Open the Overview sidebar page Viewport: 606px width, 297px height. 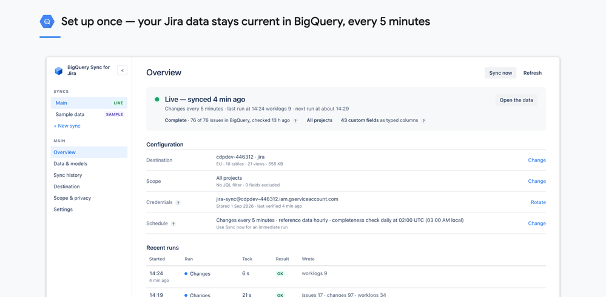click(x=89, y=152)
